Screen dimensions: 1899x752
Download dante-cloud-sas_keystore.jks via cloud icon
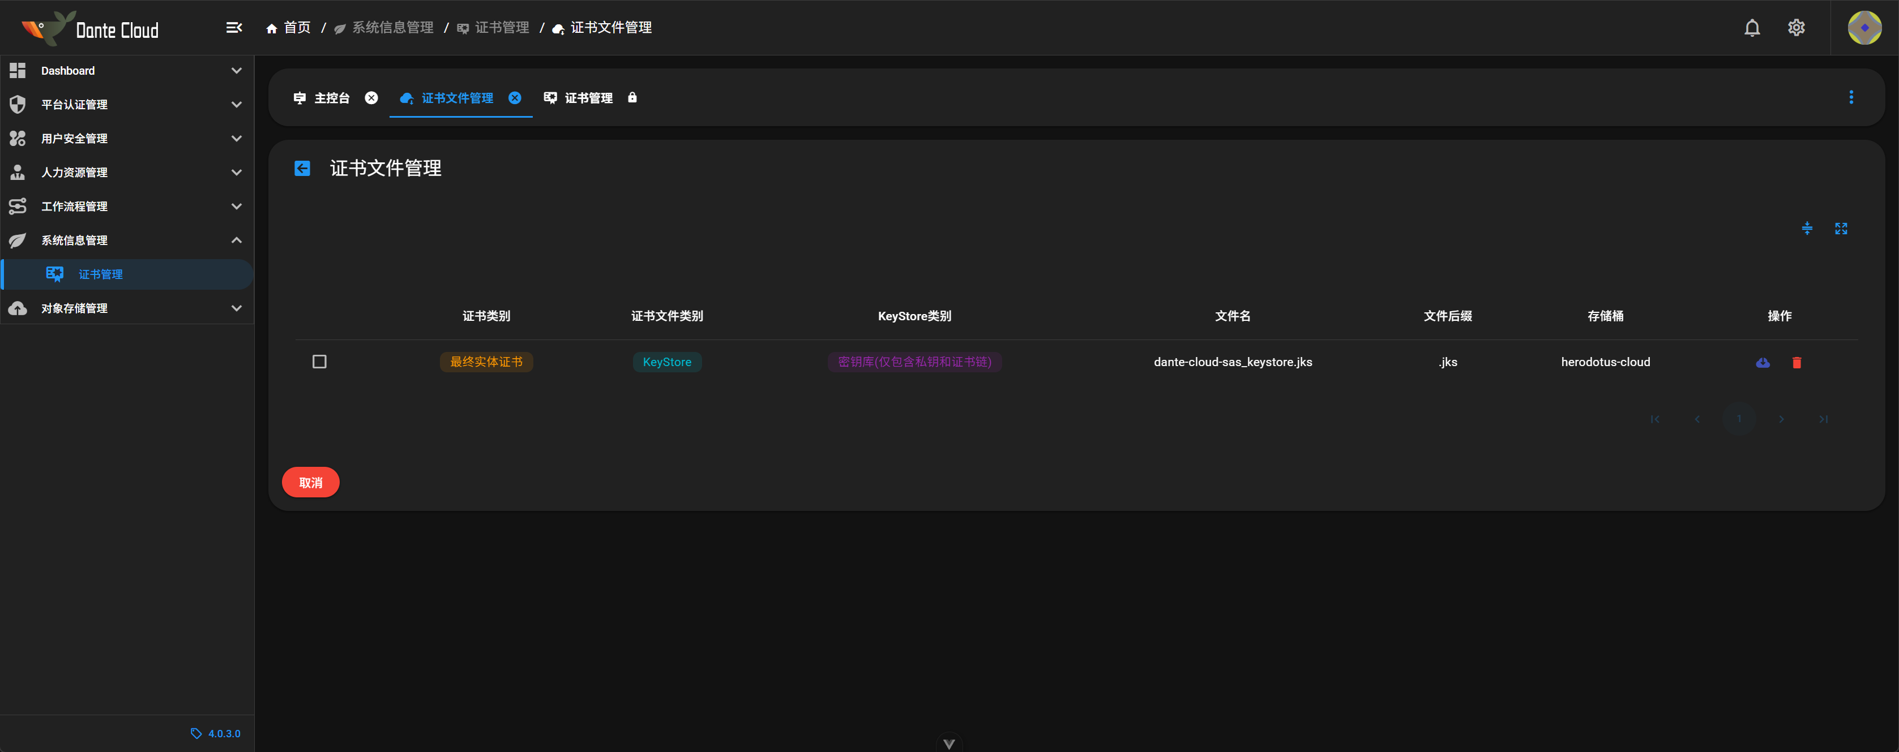[1763, 362]
